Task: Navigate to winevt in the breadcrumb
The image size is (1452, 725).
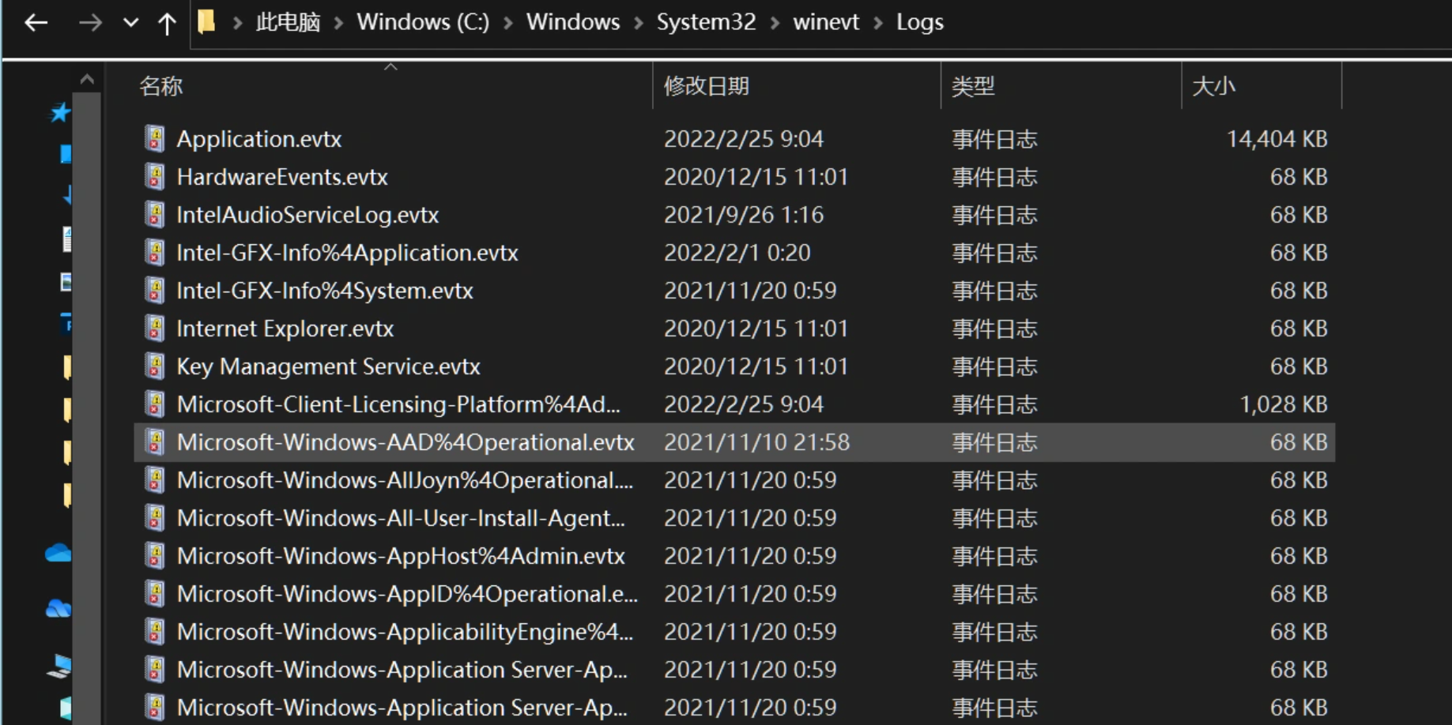Action: [826, 22]
